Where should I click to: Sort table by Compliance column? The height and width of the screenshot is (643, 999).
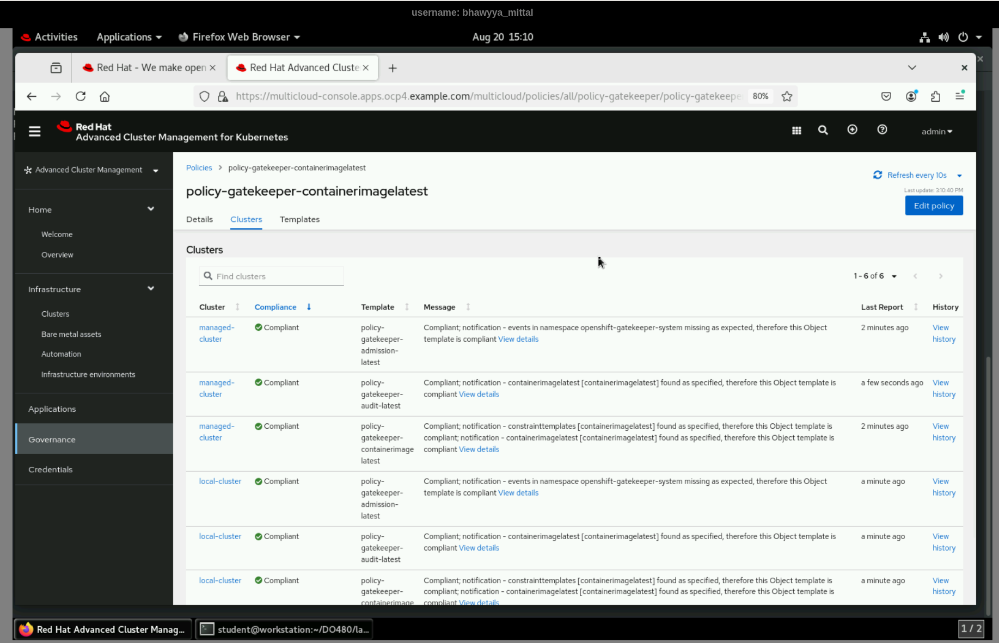[282, 307]
